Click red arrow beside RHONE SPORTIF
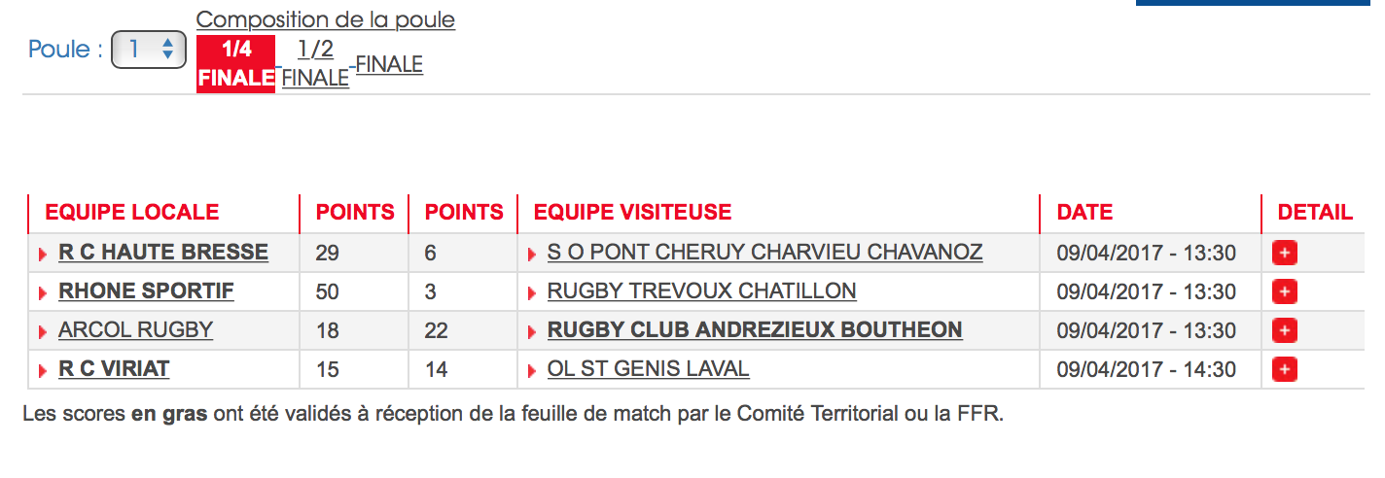The height and width of the screenshot is (478, 1385). click(43, 293)
